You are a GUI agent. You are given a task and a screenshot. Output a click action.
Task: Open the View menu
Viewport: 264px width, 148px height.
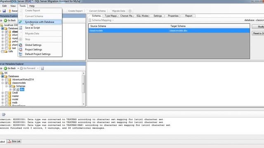pos(13,6)
